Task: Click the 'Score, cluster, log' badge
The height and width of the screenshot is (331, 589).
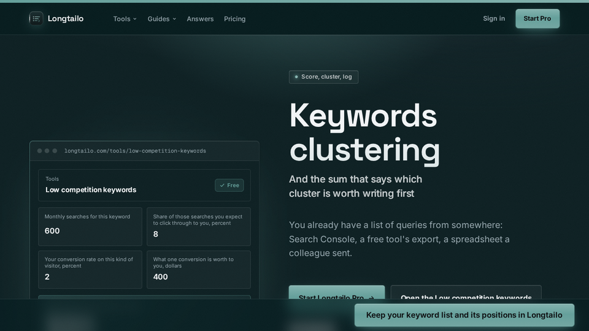Action: (323, 77)
